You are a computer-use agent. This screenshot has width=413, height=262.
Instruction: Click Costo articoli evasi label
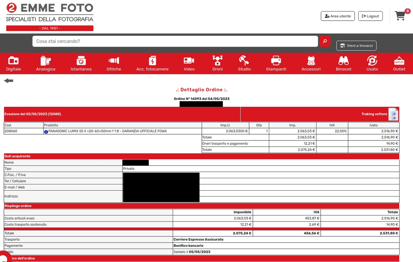pos(19,218)
